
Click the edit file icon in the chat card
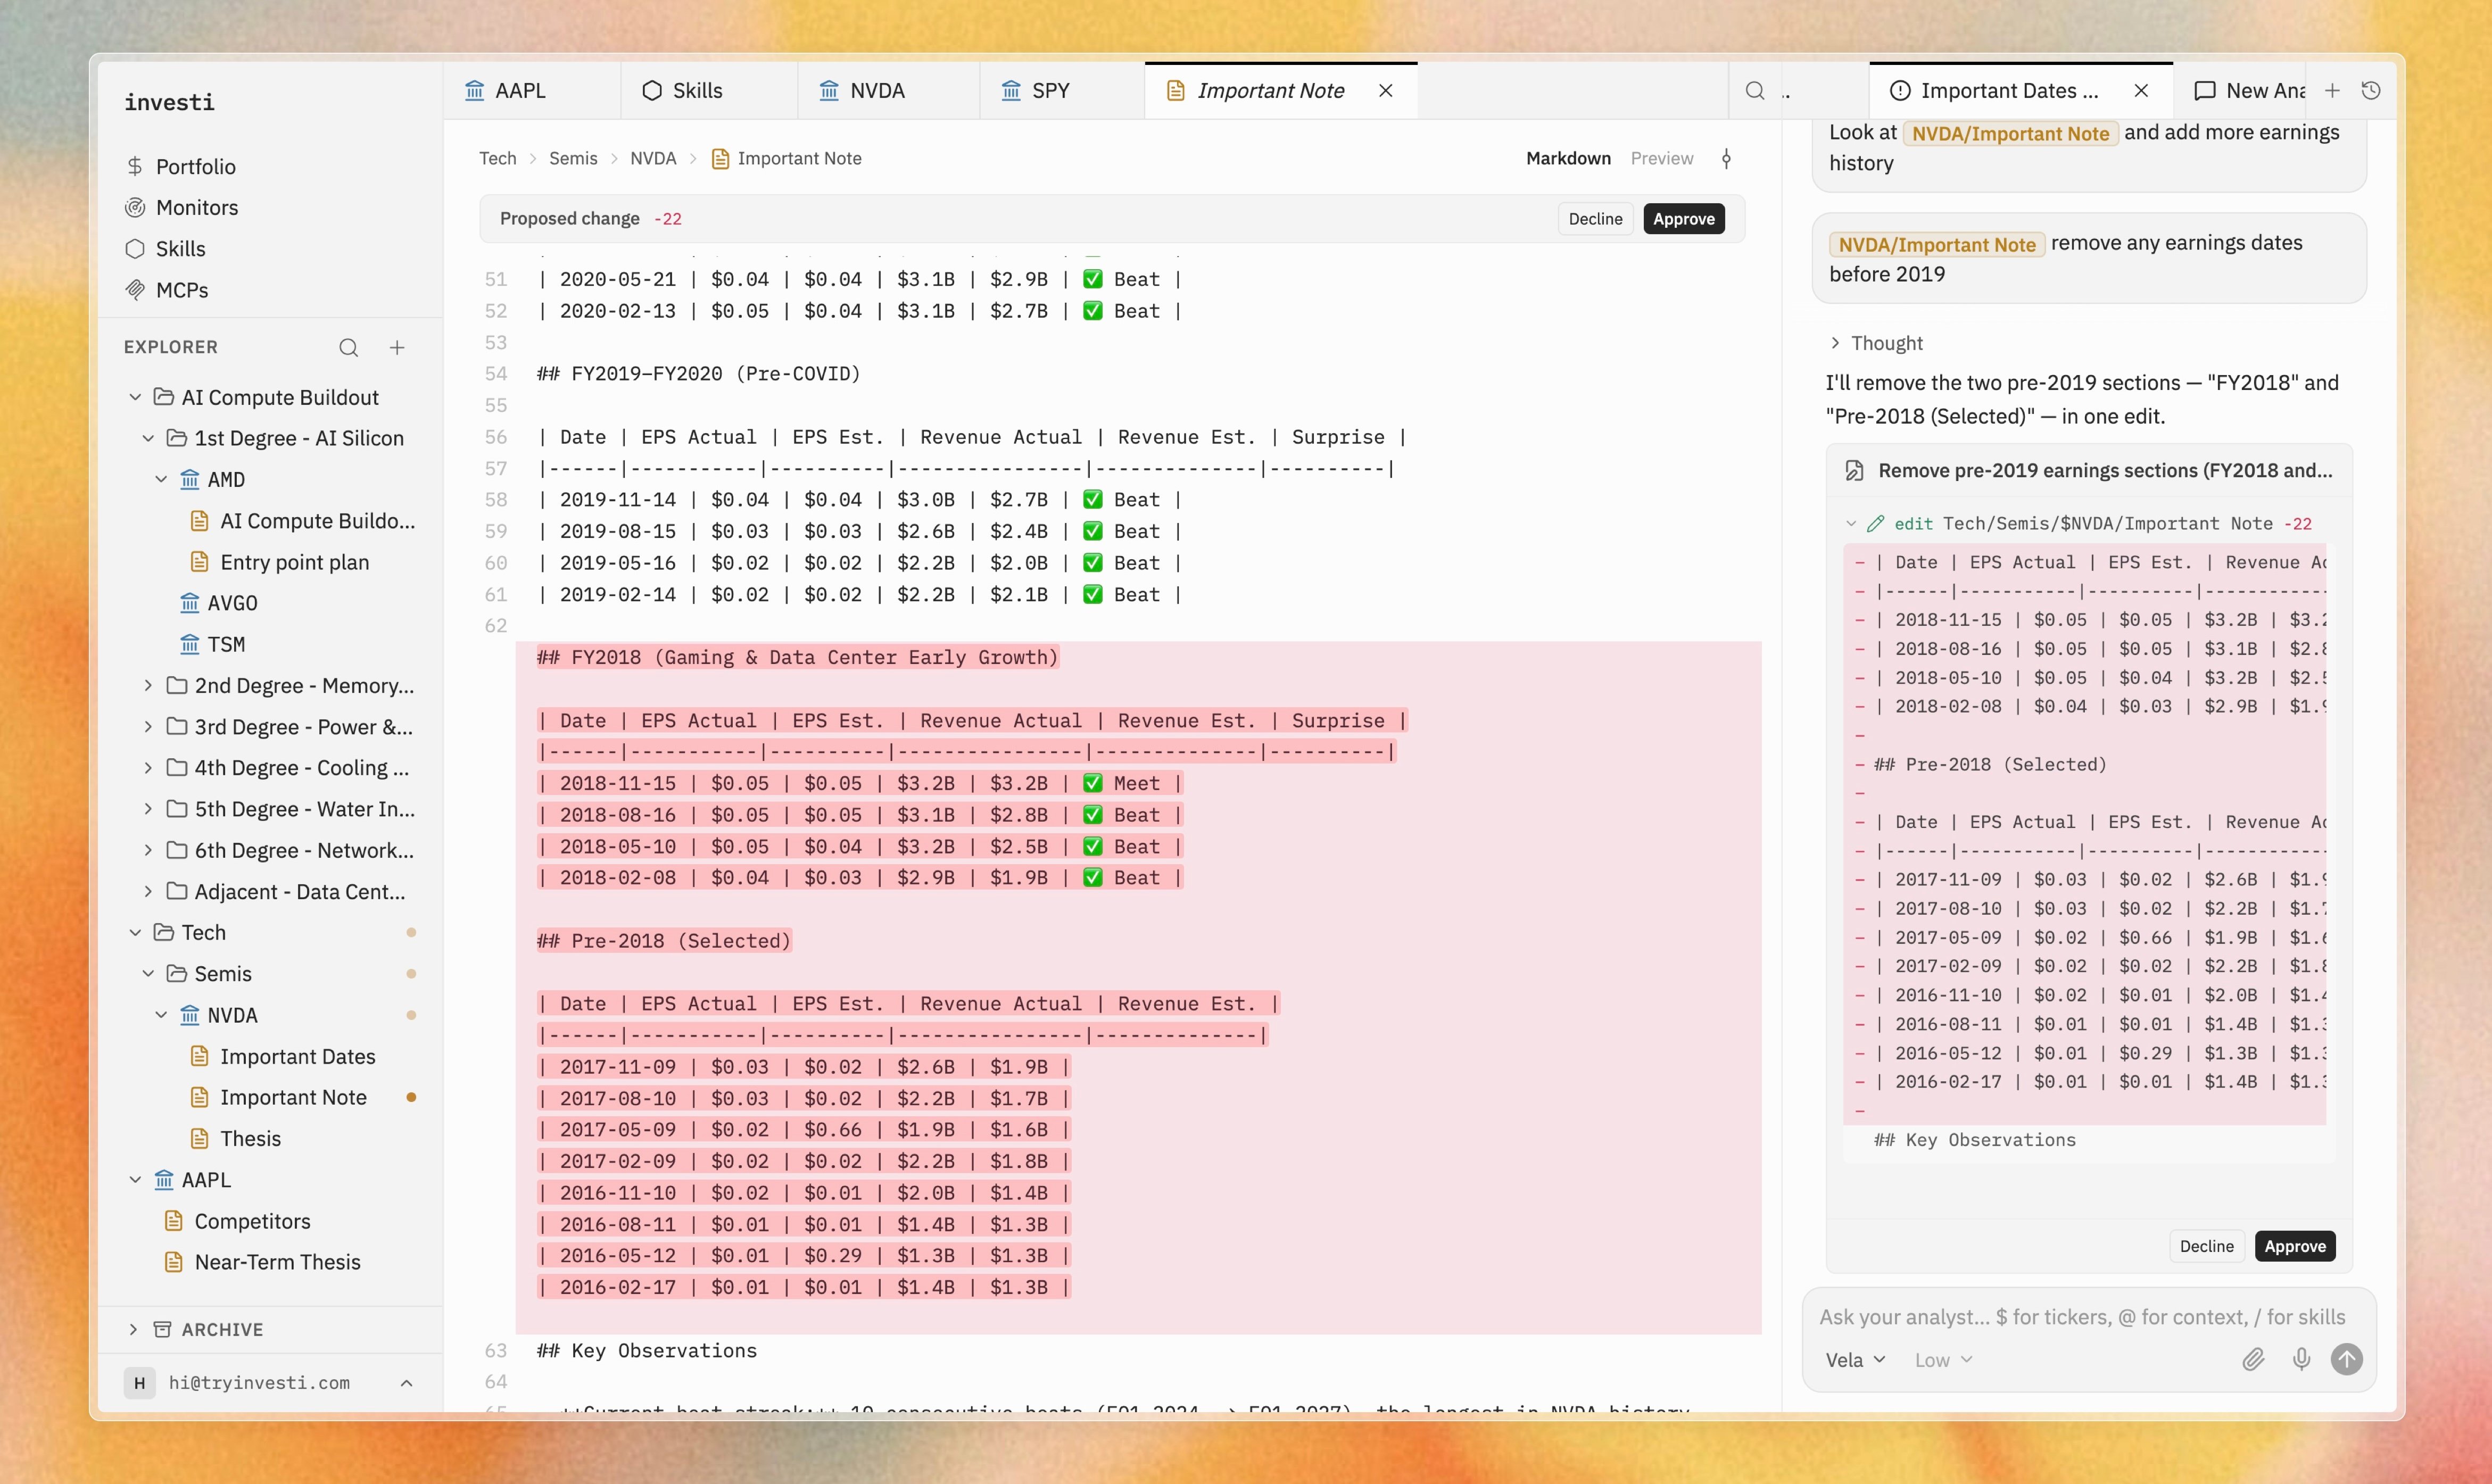[1854, 471]
